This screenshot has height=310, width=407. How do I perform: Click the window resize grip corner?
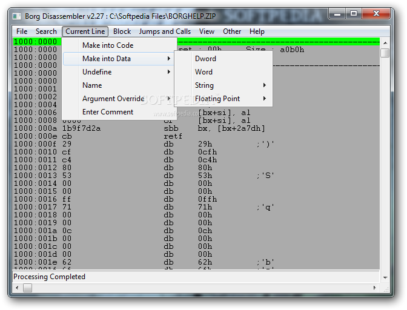386,289
